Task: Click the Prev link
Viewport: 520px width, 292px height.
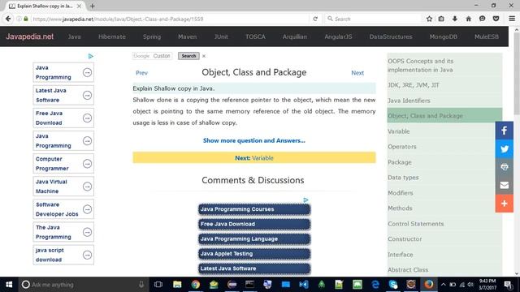Action: click(141, 73)
